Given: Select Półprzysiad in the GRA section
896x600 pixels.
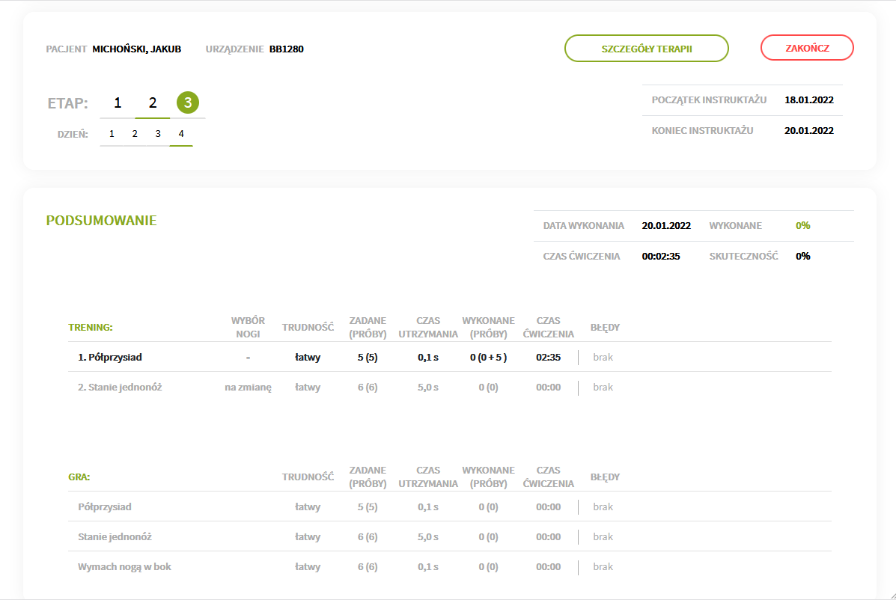Looking at the screenshot, I should click(x=105, y=507).
